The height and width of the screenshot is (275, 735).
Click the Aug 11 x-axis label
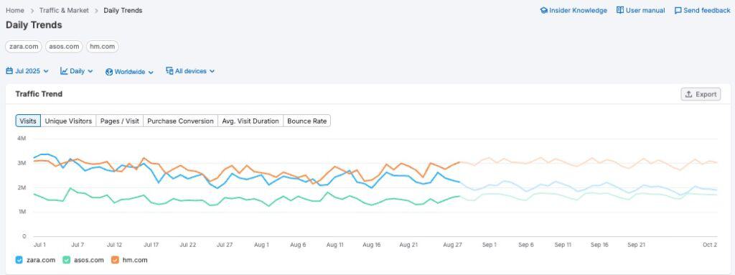[x=334, y=245]
